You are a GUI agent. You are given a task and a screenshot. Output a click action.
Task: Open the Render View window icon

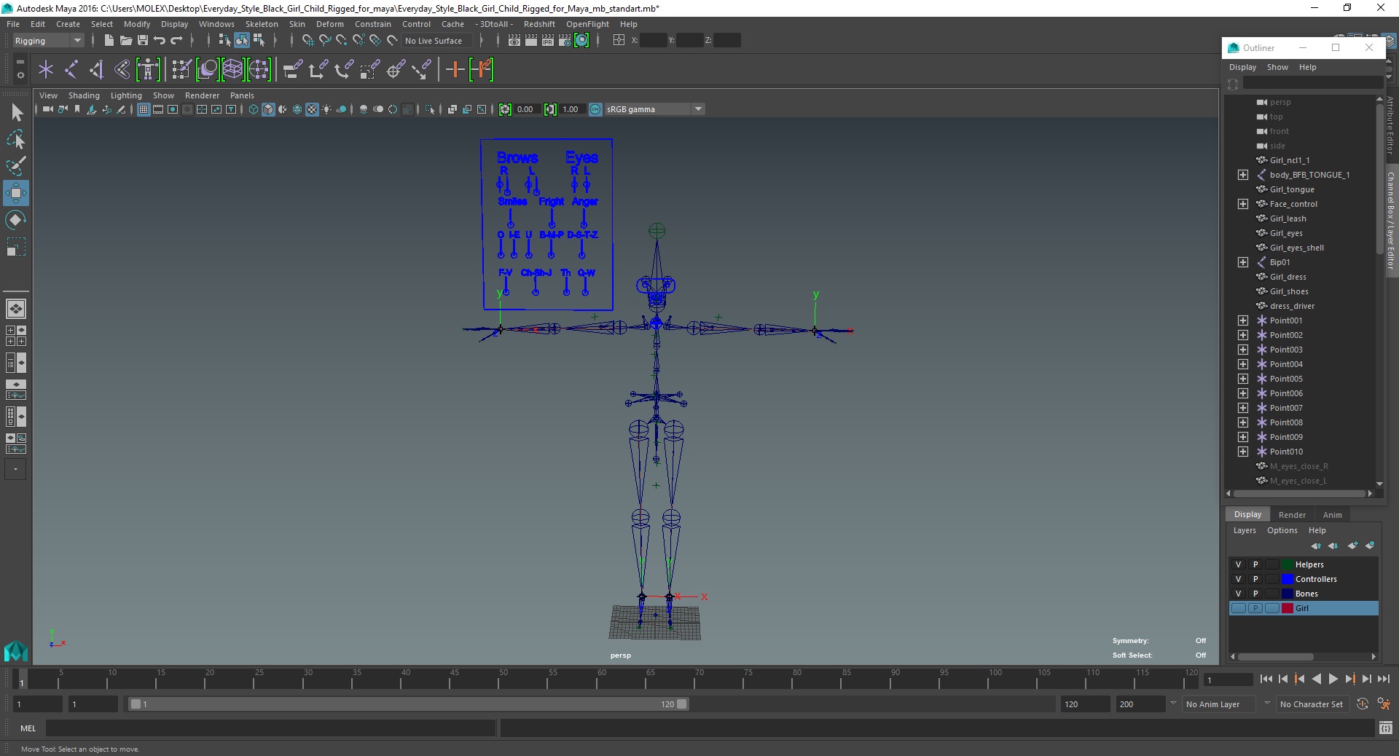pos(514,41)
